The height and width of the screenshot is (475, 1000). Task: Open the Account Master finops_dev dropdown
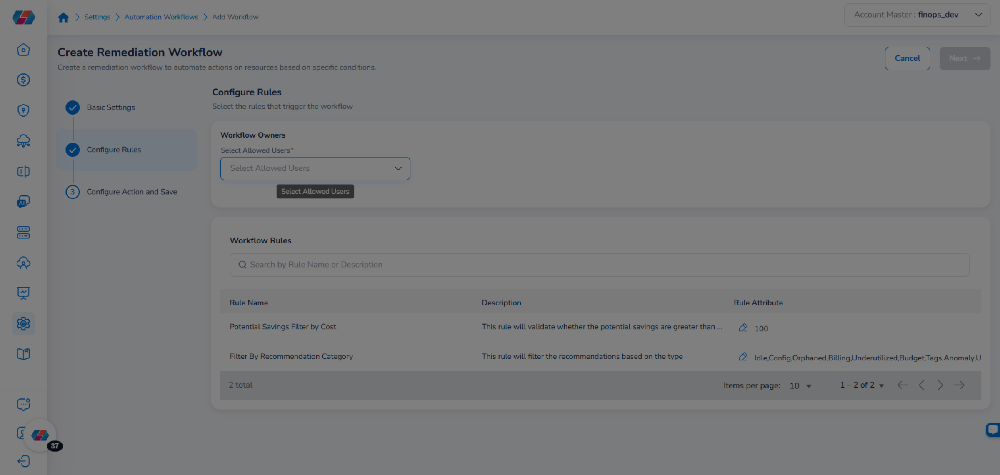(x=917, y=15)
